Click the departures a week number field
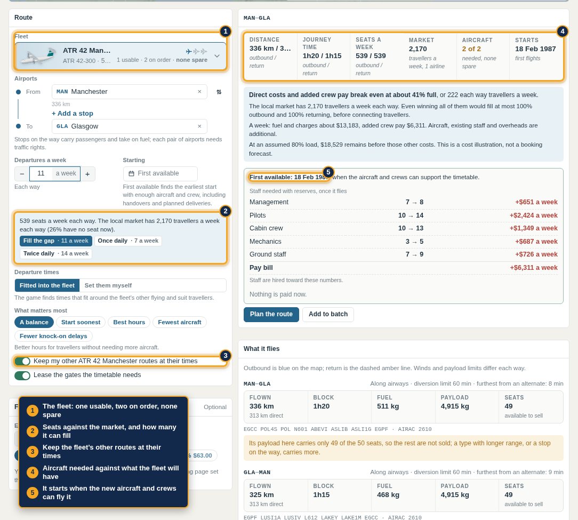Image resolution: width=578 pixels, height=520 pixels. click(41, 173)
